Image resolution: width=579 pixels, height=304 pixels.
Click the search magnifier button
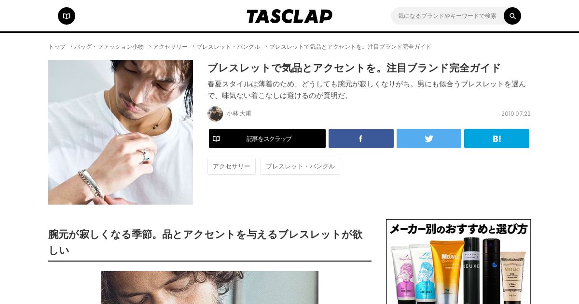[512, 16]
